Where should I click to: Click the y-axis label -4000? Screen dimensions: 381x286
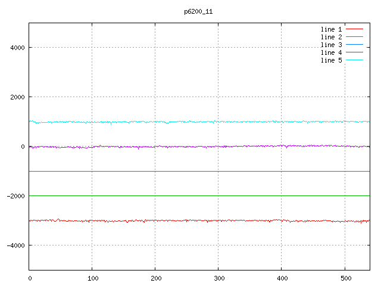pyautogui.click(x=16, y=245)
